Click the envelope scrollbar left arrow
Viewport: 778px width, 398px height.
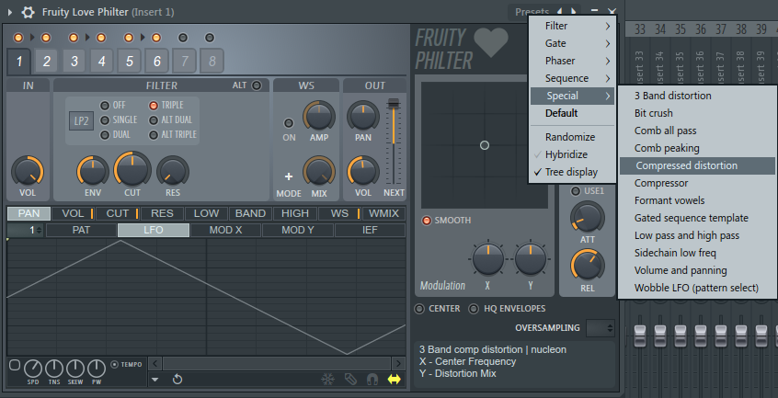pyautogui.click(x=154, y=364)
